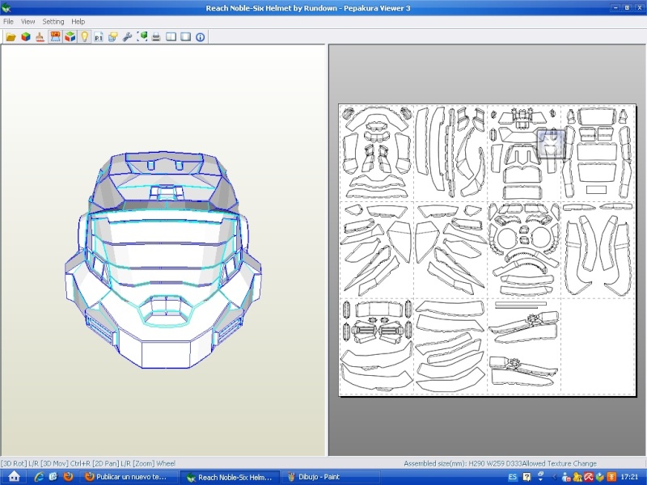647x485 pixels.
Task: Launch Internet Explorer from quick launch
Action: pos(39,477)
